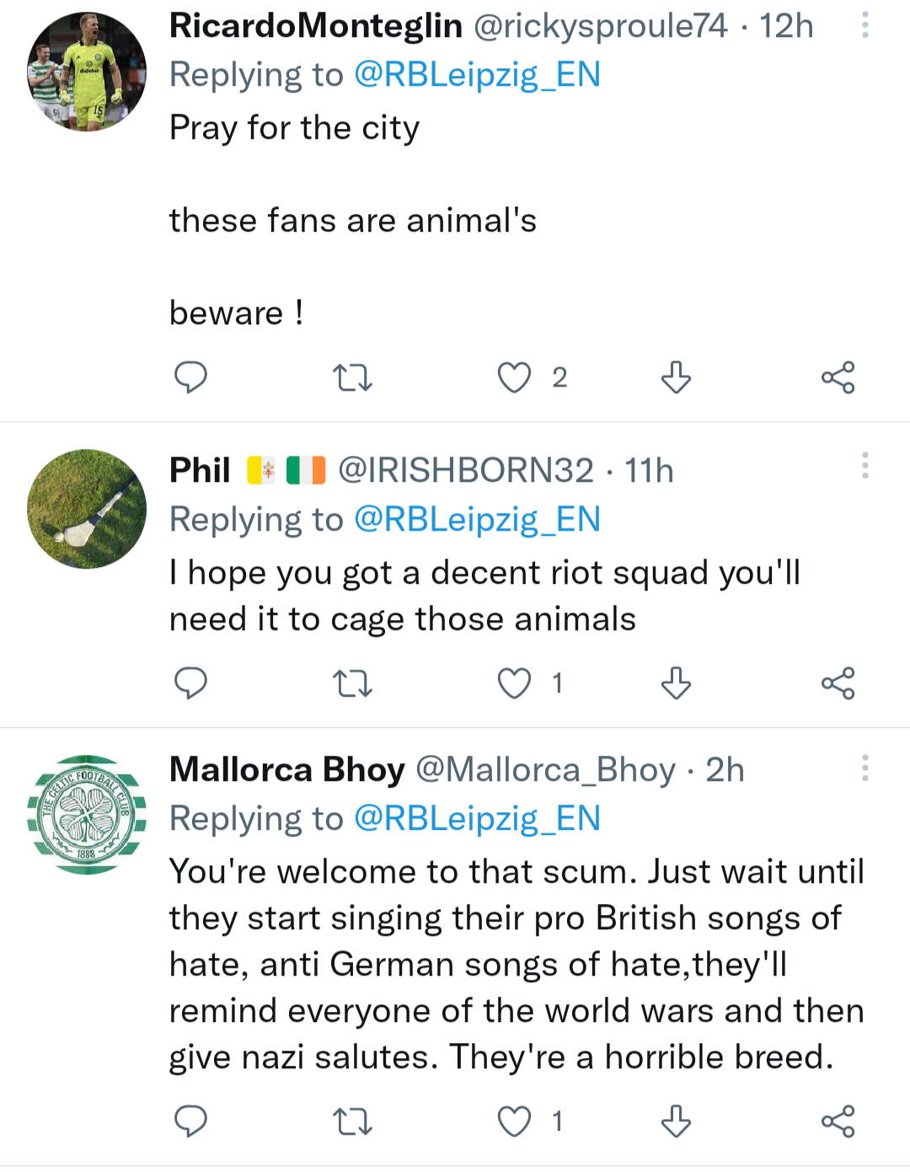The height and width of the screenshot is (1172, 910).
Task: Downvote RicardoMonteglin's reply
Action: 676,377
